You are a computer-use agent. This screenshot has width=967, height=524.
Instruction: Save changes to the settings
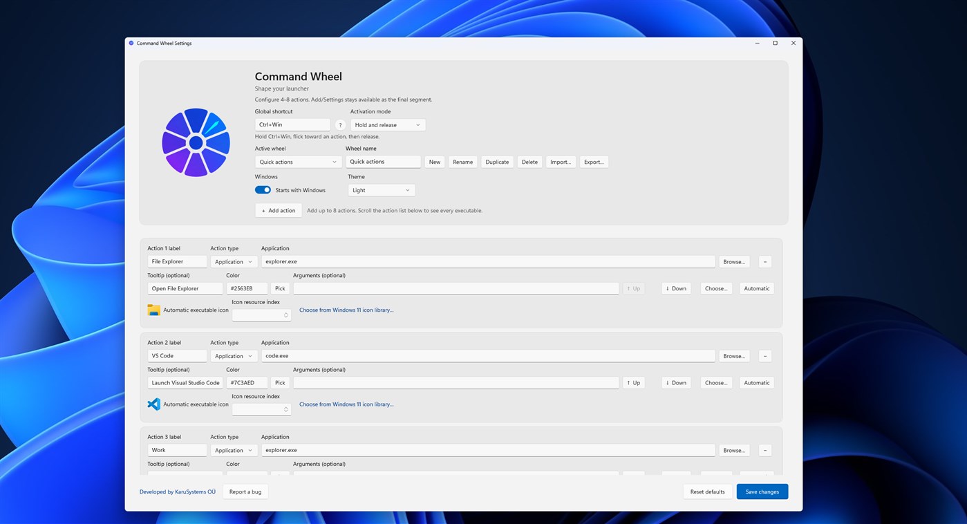[762, 492]
